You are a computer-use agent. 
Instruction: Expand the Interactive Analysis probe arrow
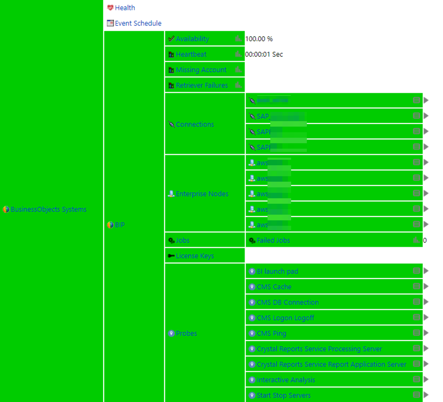(x=426, y=379)
